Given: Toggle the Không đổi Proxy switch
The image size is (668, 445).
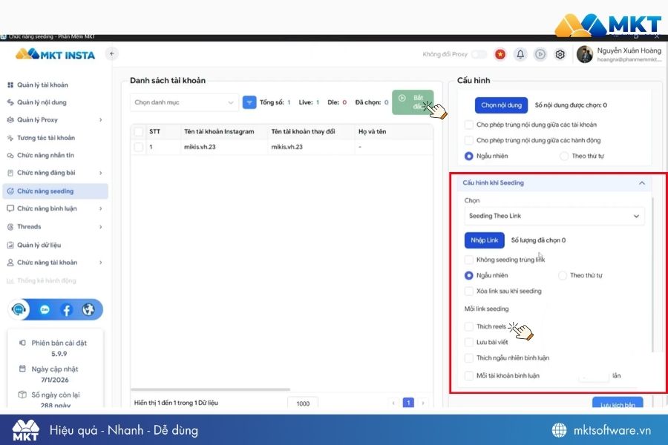Looking at the screenshot, I should pyautogui.click(x=479, y=54).
